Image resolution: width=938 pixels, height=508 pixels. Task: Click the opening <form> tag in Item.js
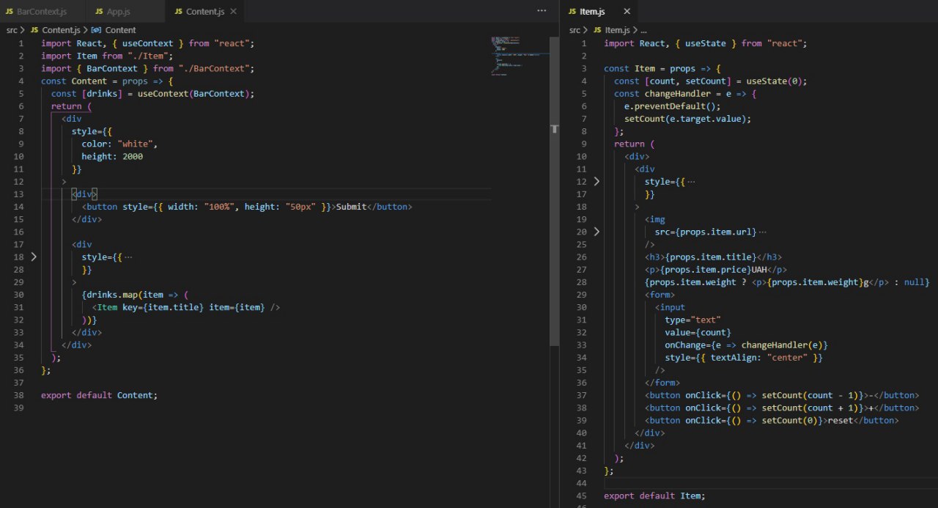[x=660, y=295]
